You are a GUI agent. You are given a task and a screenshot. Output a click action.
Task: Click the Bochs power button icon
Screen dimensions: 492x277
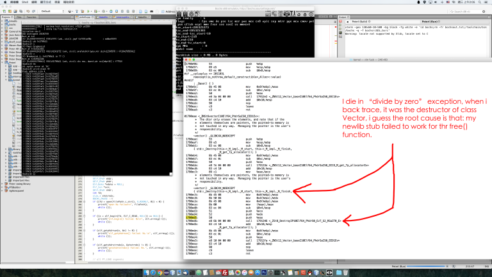point(311,14)
